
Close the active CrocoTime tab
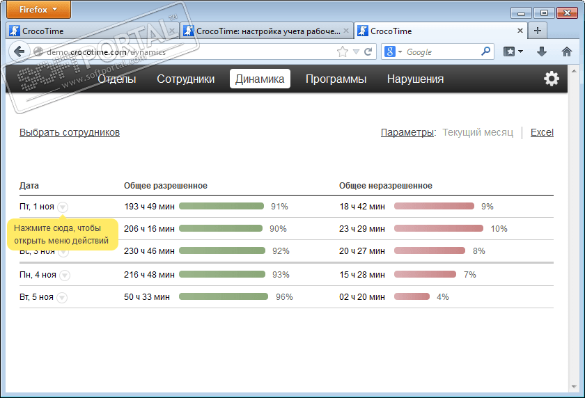click(520, 31)
